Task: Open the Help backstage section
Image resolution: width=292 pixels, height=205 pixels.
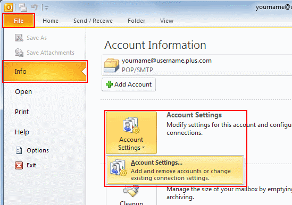Action: point(22,132)
